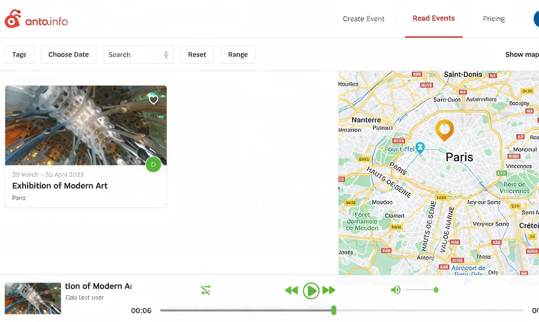Open the Tags filter dropdown

19,55
